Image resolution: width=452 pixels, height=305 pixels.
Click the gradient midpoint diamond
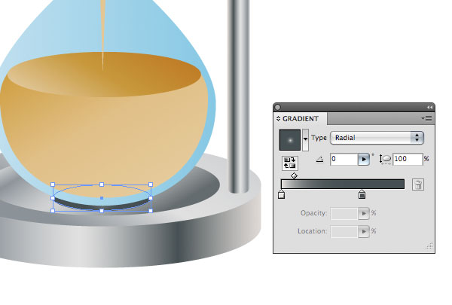[x=294, y=175]
